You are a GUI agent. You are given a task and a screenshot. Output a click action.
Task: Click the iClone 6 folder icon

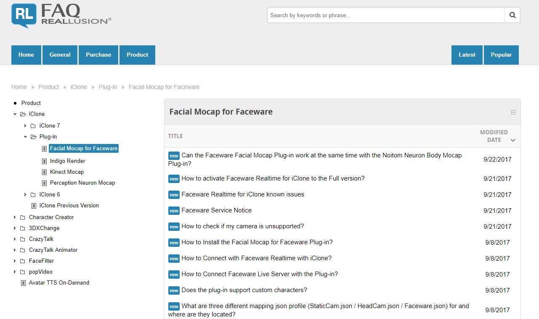coord(33,194)
